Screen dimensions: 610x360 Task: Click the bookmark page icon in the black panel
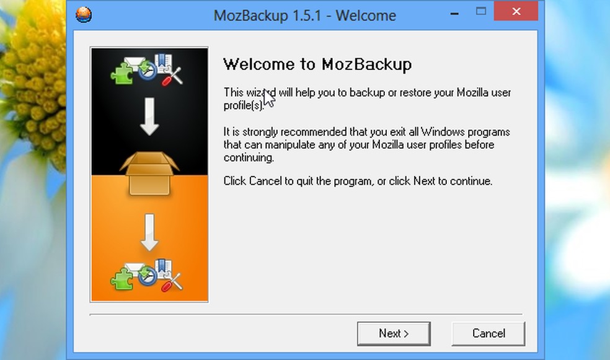pyautogui.click(x=164, y=62)
